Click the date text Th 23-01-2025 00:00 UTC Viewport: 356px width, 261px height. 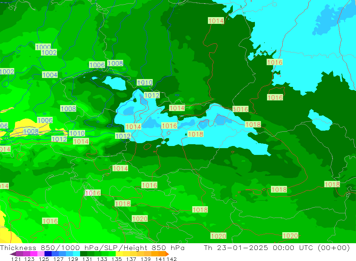click(x=277, y=247)
